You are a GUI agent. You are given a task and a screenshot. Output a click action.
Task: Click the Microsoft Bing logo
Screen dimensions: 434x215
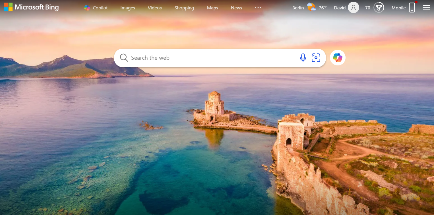click(31, 7)
